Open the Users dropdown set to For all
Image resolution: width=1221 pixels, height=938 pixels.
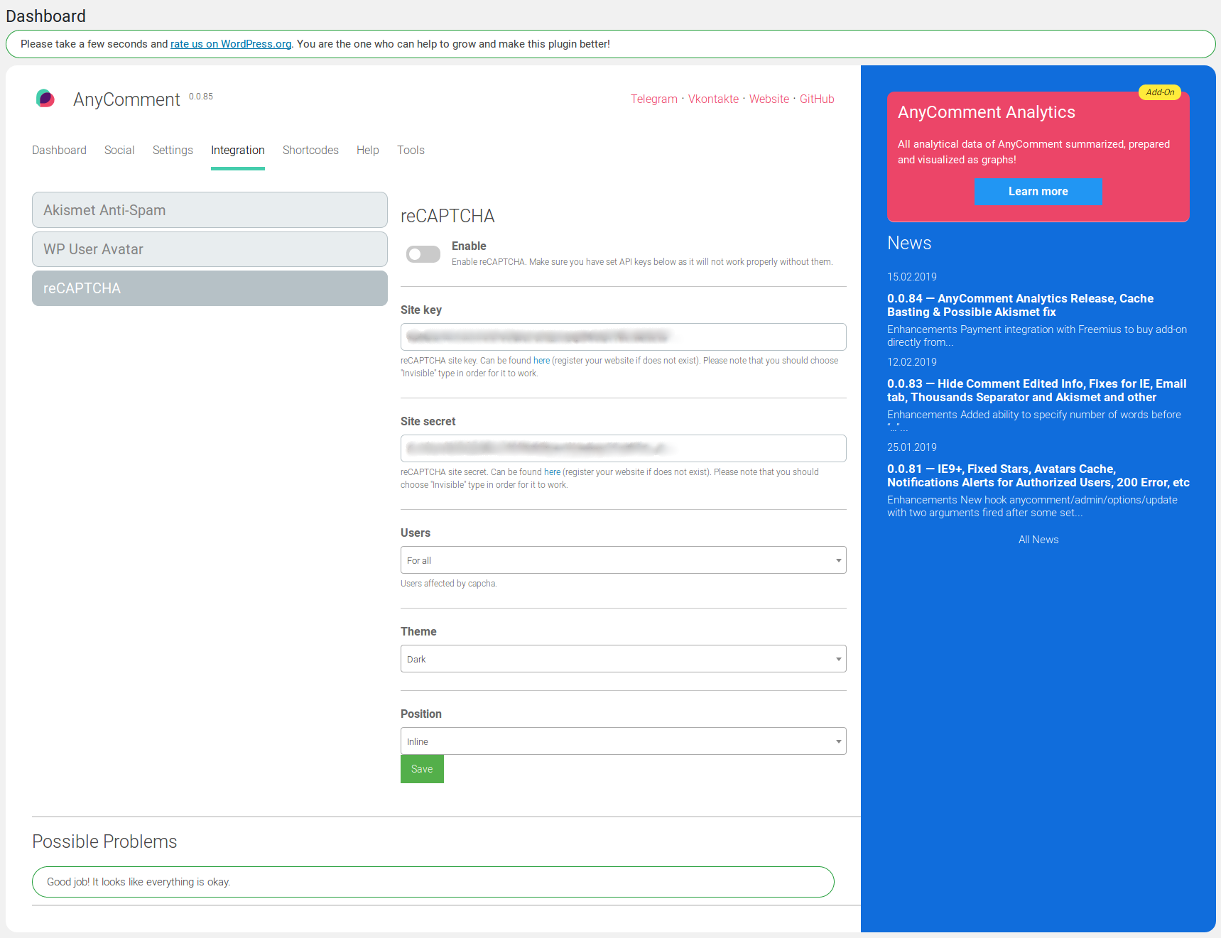[623, 560]
